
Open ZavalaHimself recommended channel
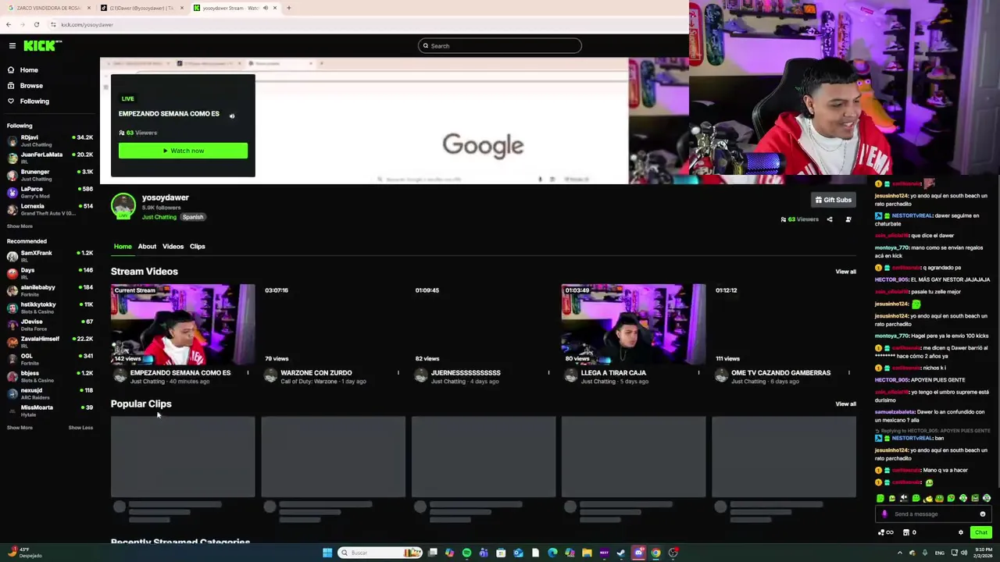(x=50, y=342)
